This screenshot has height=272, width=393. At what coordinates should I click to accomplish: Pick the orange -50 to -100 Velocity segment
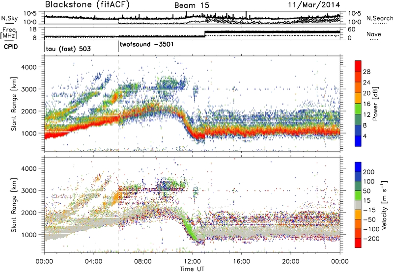pos(358,224)
